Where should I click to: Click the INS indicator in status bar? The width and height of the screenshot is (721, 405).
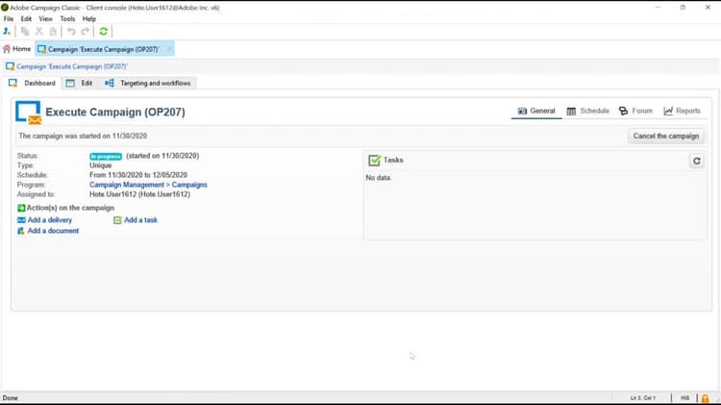684,398
